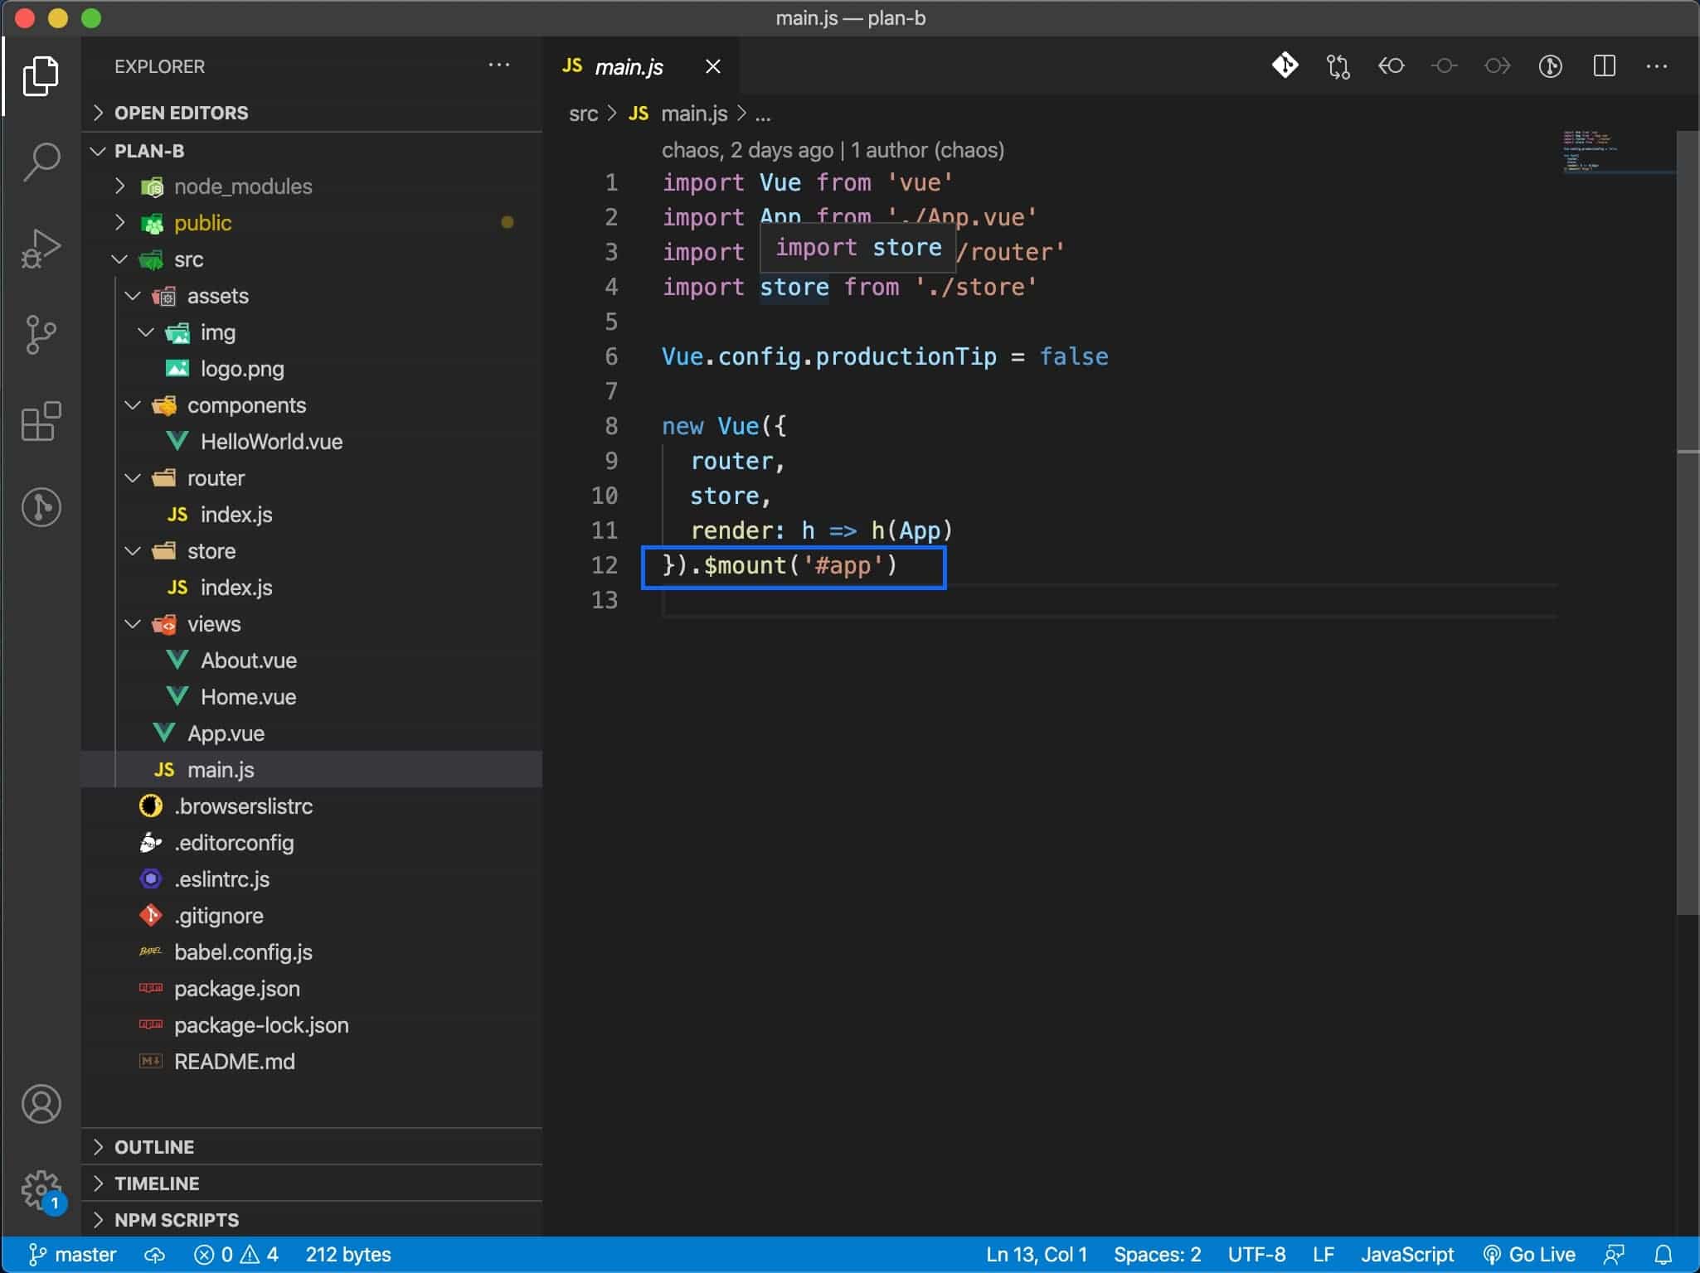
Task: Open the Manage gear icon
Action: tap(41, 1190)
